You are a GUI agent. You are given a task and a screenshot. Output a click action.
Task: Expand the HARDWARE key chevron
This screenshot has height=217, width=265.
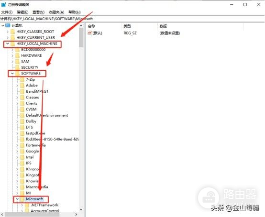12,55
